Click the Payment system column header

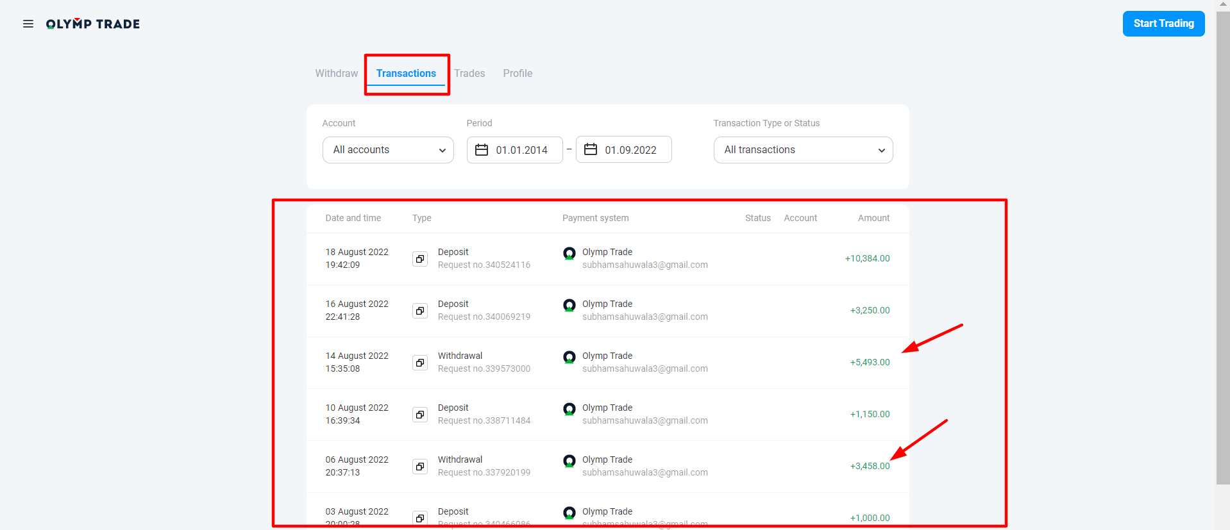coord(596,218)
